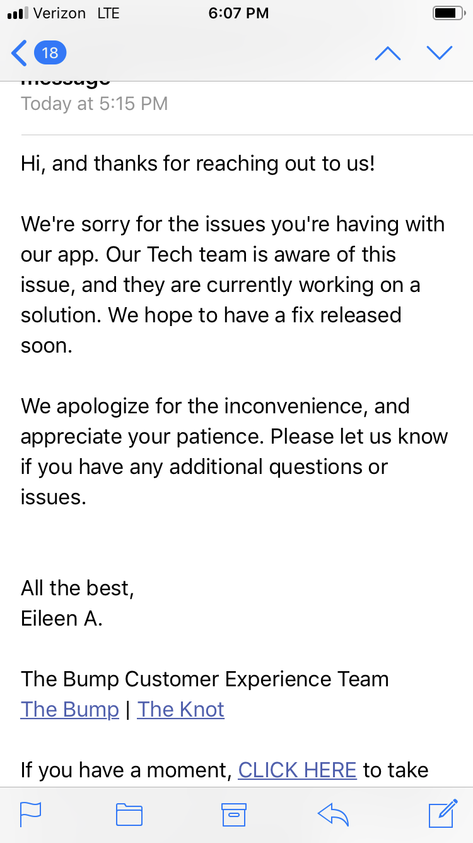The width and height of the screenshot is (473, 843).
Task: Tap the 6:07 PM status bar clock
Action: click(238, 13)
